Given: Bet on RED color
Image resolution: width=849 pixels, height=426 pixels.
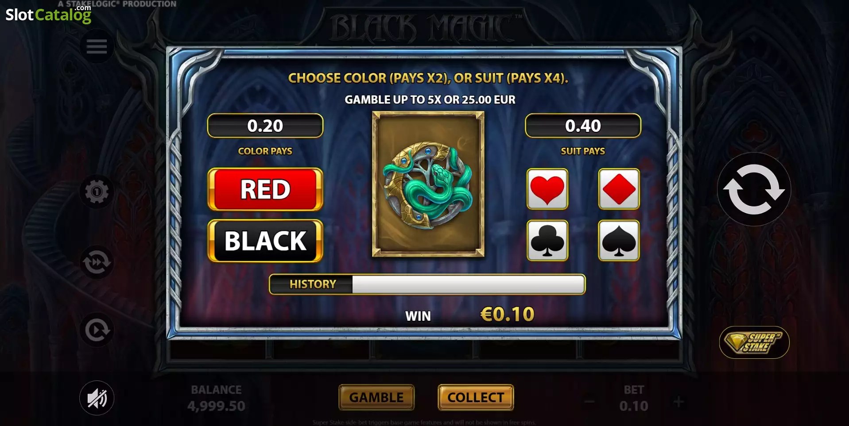Looking at the screenshot, I should coord(265,189).
